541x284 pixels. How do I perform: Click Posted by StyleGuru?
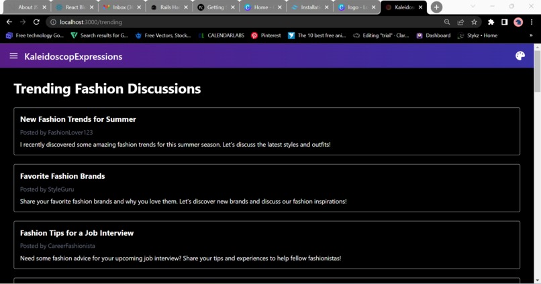tap(47, 189)
